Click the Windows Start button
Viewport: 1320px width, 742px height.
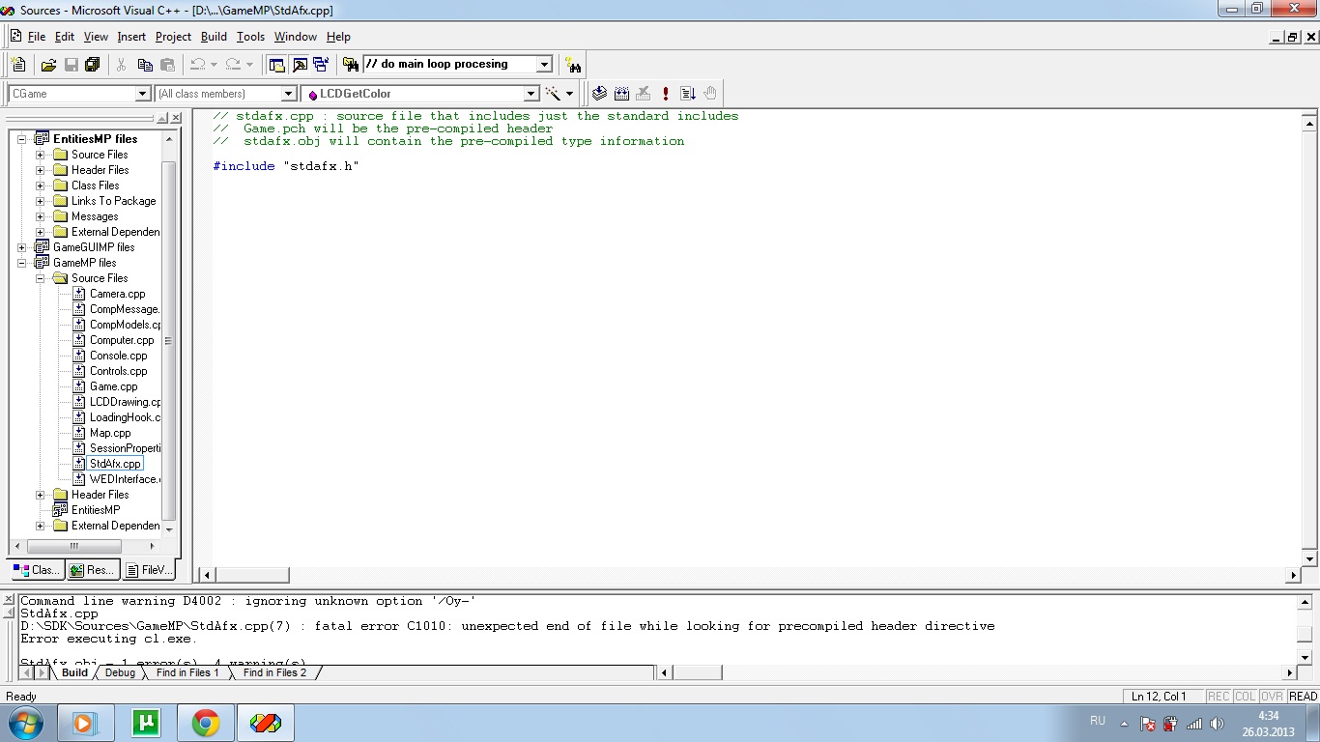coord(25,723)
